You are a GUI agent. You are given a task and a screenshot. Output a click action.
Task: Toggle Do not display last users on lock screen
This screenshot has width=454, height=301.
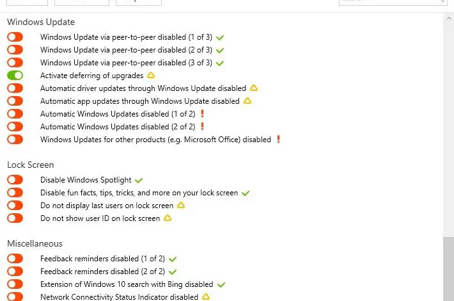15,206
